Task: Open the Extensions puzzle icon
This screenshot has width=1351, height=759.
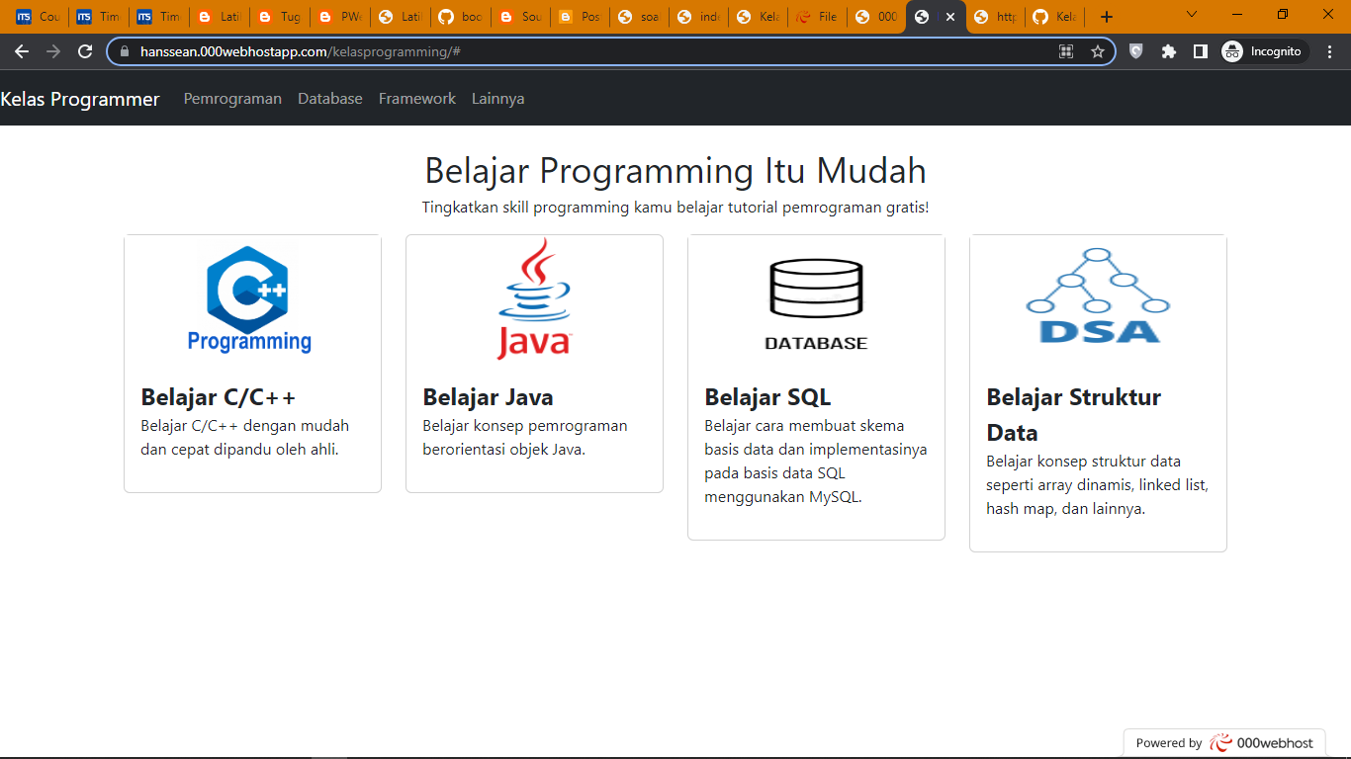Action: pyautogui.click(x=1168, y=51)
